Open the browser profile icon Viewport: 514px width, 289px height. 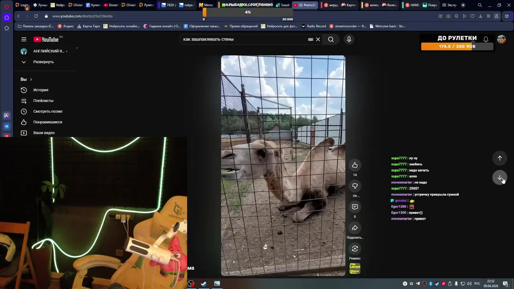point(496,16)
